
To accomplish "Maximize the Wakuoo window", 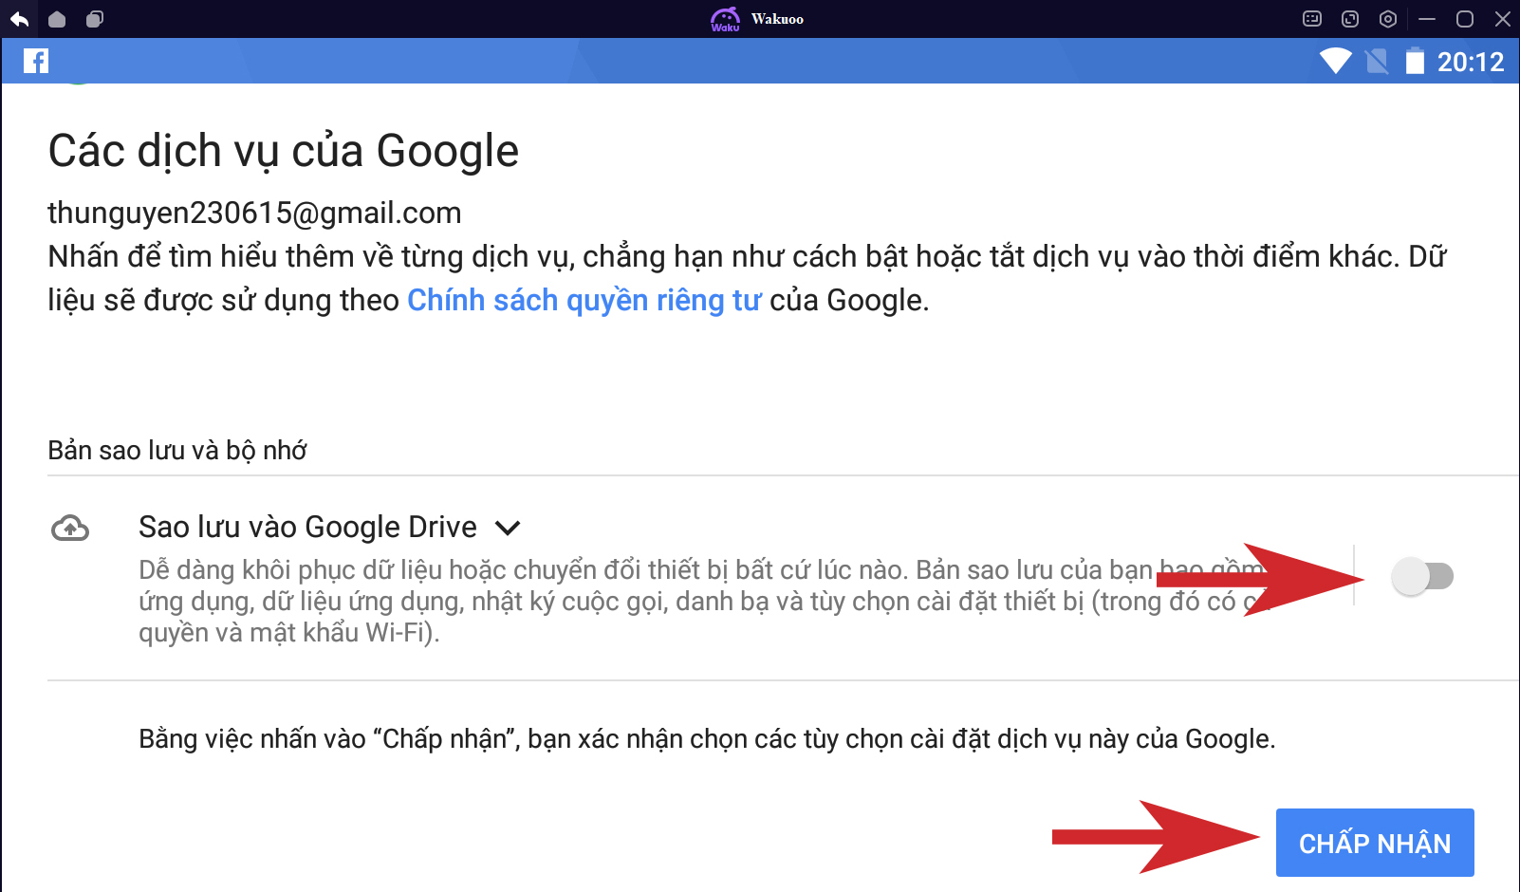I will [1465, 19].
